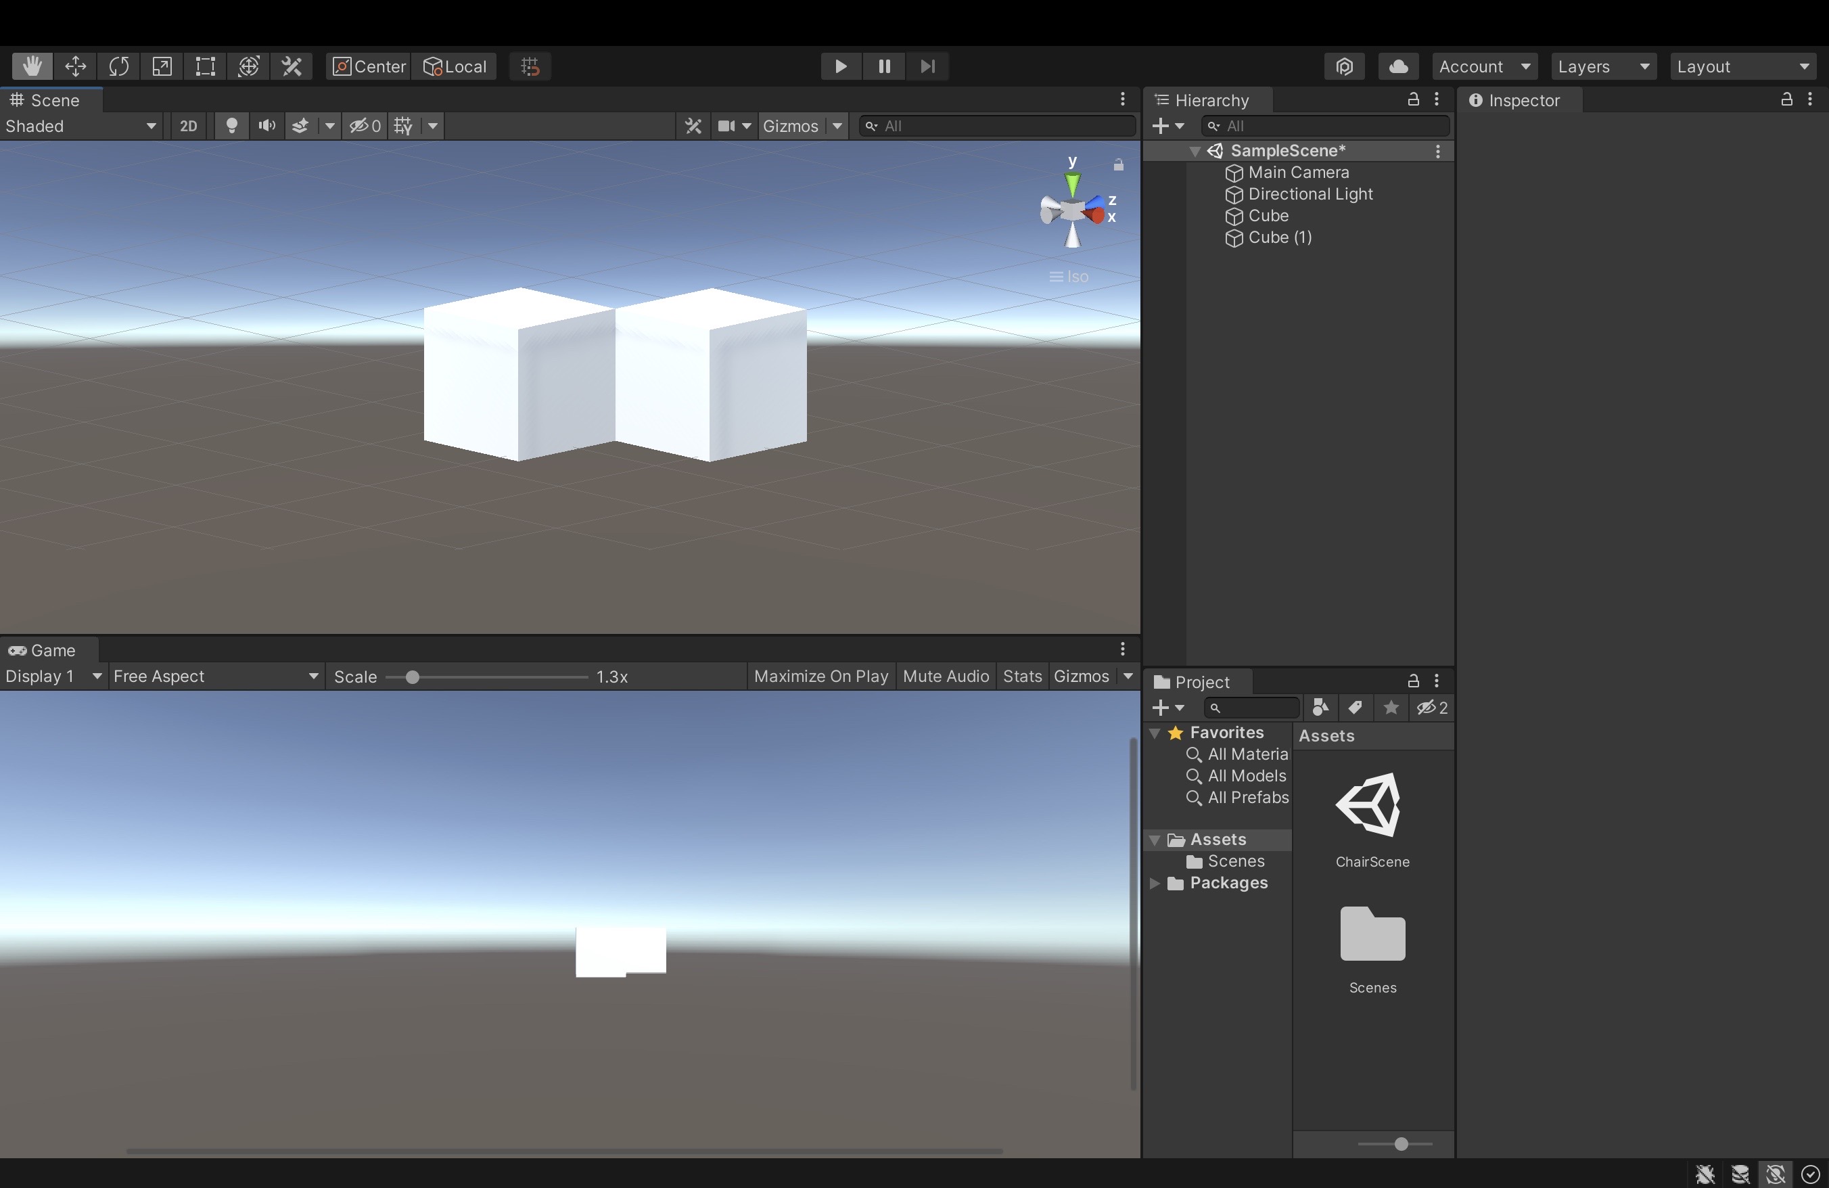The image size is (1829, 1188).
Task: Open the Collab shield icon
Action: click(1344, 66)
